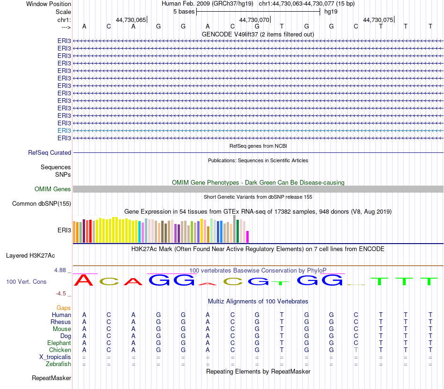Image resolution: width=444 pixels, height=389 pixels.
Task: Select the Scale track label
Action: (63, 12)
